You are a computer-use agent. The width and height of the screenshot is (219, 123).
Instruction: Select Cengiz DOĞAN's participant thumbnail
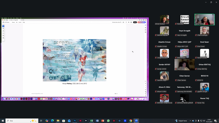(164, 53)
